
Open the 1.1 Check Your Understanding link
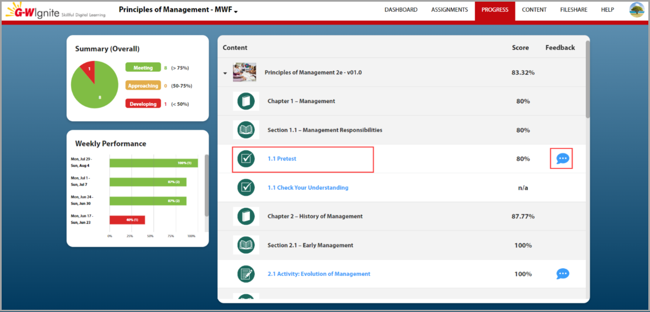click(x=308, y=187)
